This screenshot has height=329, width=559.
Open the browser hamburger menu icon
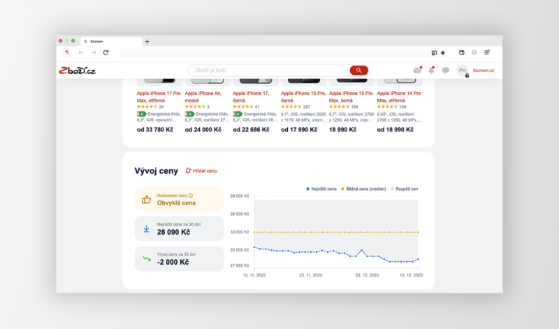pyautogui.click(x=487, y=52)
